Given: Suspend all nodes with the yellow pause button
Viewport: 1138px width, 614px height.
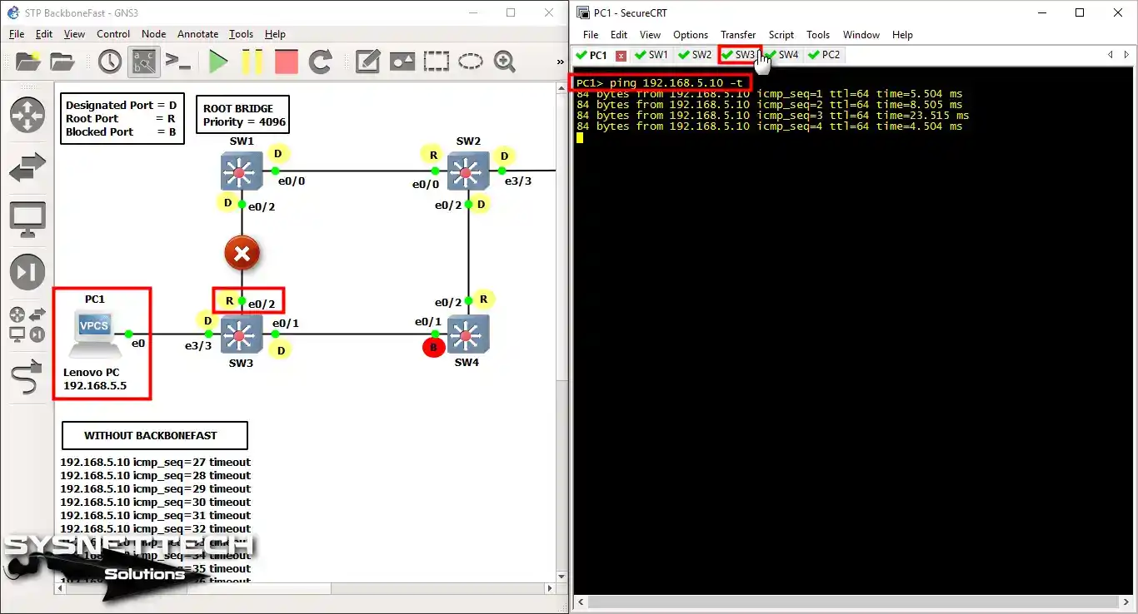Looking at the screenshot, I should 252,62.
